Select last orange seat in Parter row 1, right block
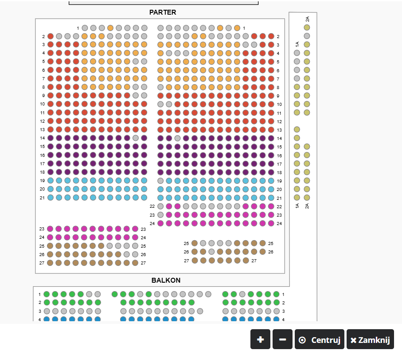 click(237, 28)
